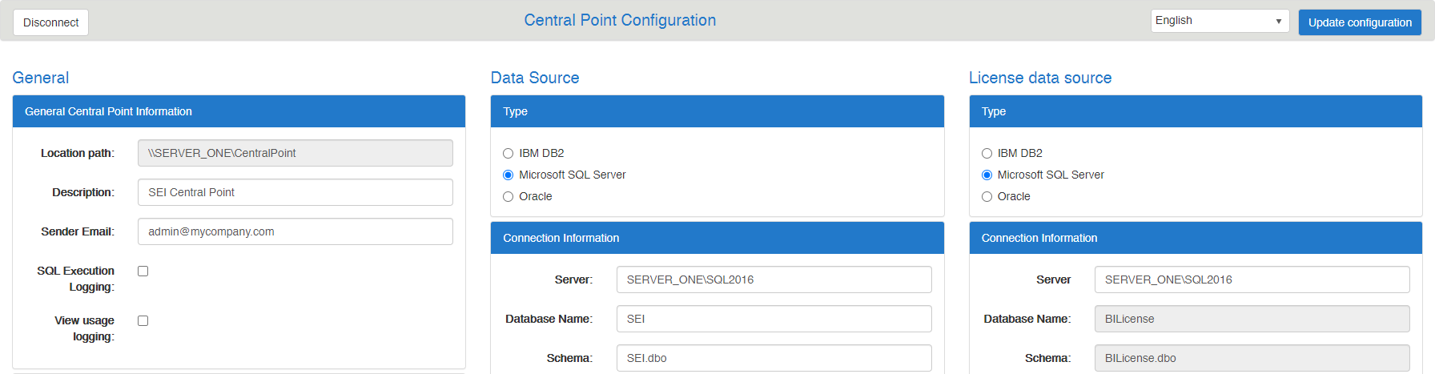
Task: Click the BILicense.dbo Schema field
Action: 1252,358
